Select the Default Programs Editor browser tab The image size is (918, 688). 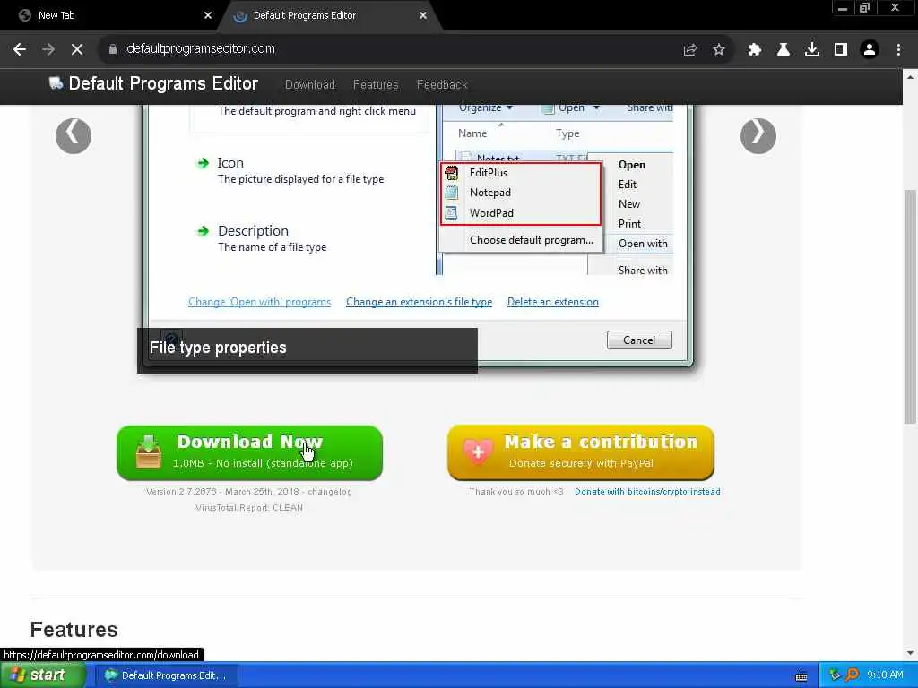(x=330, y=16)
